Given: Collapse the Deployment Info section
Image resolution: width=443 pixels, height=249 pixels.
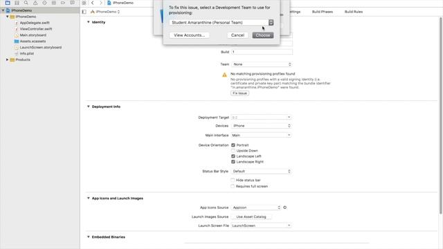Looking at the screenshot, I should (89, 107).
